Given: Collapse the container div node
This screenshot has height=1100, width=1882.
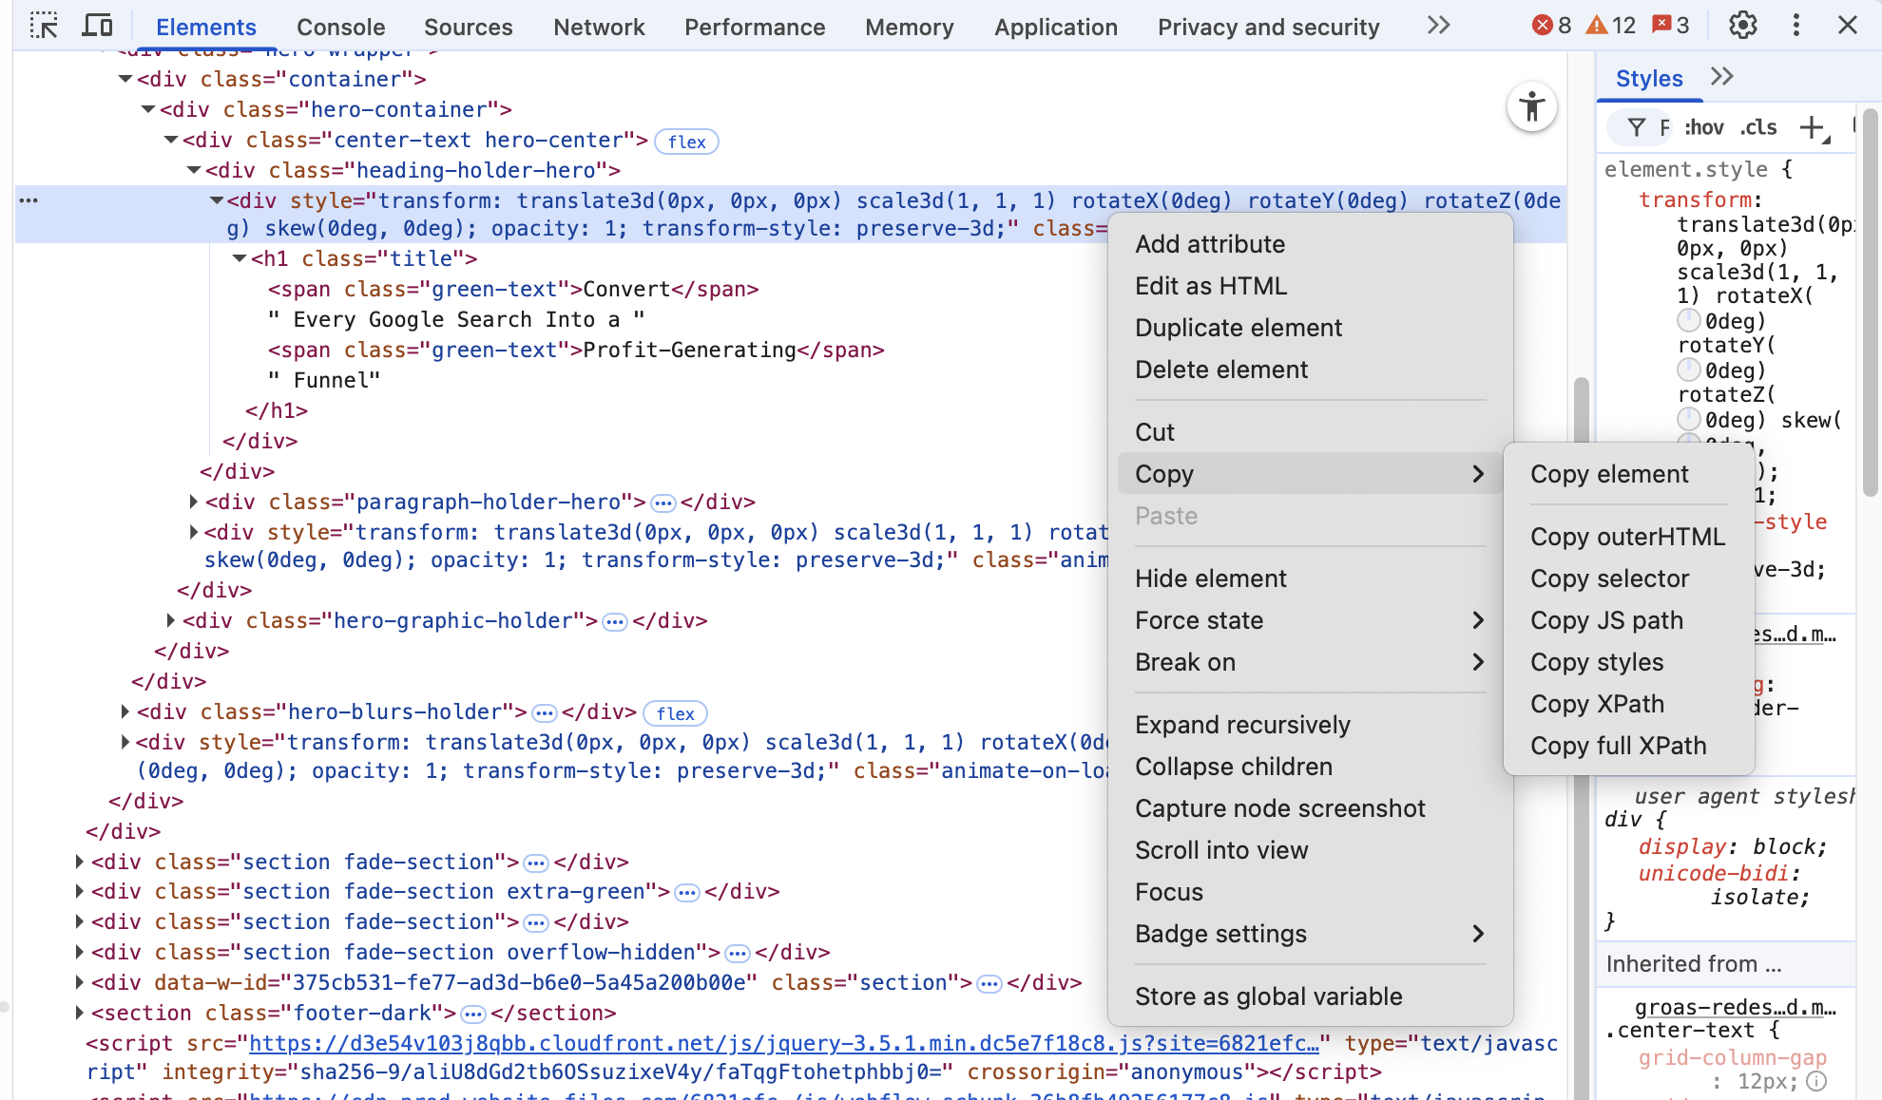Looking at the screenshot, I should [x=125, y=79].
